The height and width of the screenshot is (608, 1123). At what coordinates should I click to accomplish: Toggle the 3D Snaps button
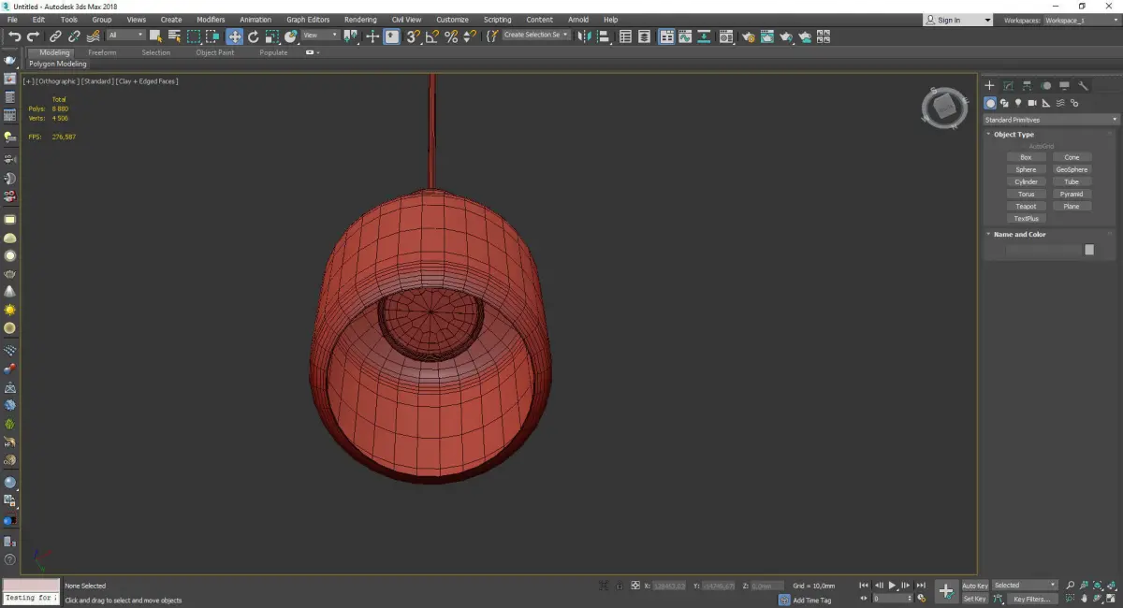click(x=413, y=36)
